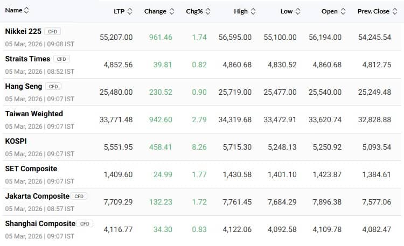Select Straits Times low value 4,830.52
The image size is (404, 246).
click(282, 65)
